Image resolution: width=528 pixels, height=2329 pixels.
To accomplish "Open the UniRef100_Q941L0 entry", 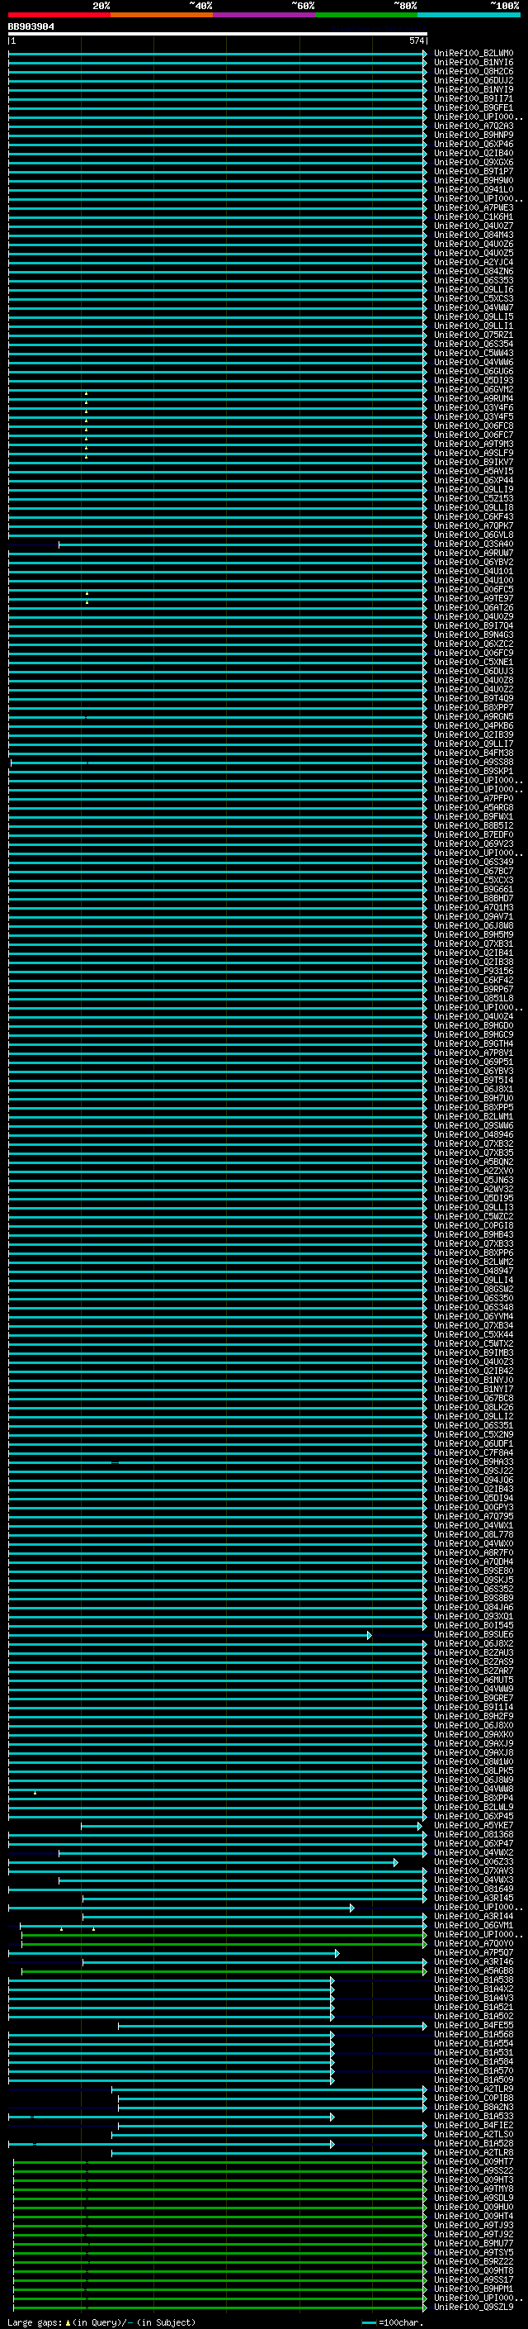I will [474, 190].
